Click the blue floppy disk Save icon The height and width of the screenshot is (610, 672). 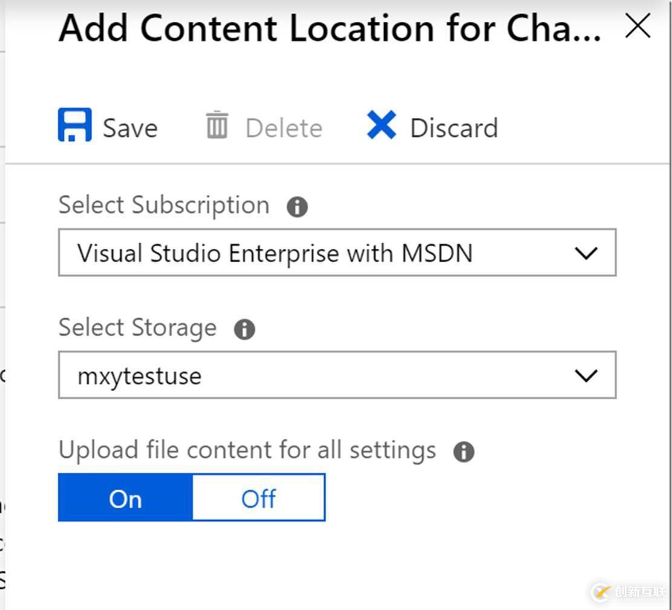pyautogui.click(x=74, y=125)
